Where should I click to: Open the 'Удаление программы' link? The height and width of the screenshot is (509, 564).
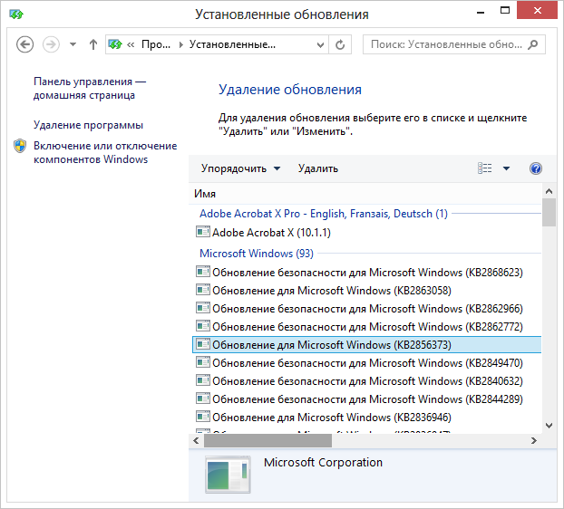(x=88, y=125)
